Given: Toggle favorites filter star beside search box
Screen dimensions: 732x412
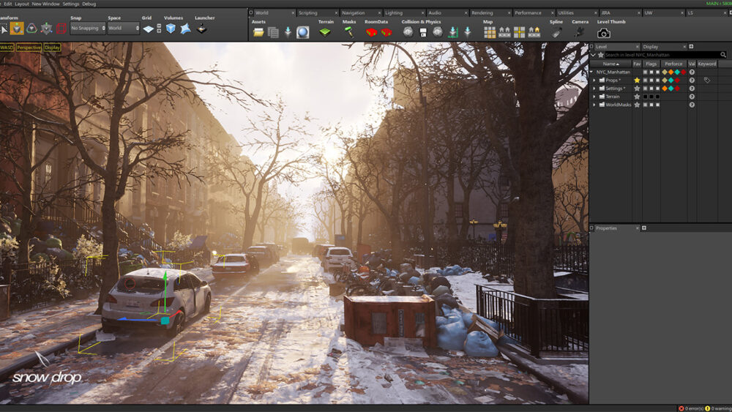Looking at the screenshot, I should [x=601, y=55].
